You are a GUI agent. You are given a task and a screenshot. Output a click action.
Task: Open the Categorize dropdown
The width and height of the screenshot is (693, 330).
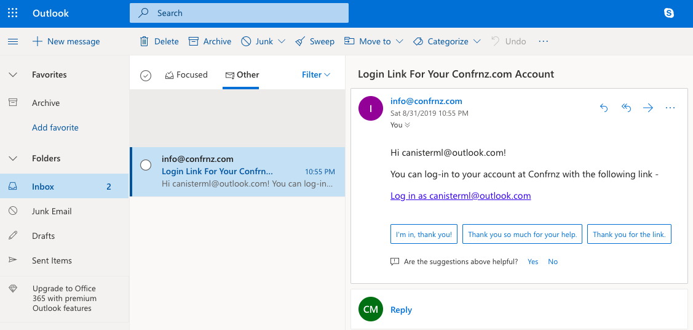point(447,42)
